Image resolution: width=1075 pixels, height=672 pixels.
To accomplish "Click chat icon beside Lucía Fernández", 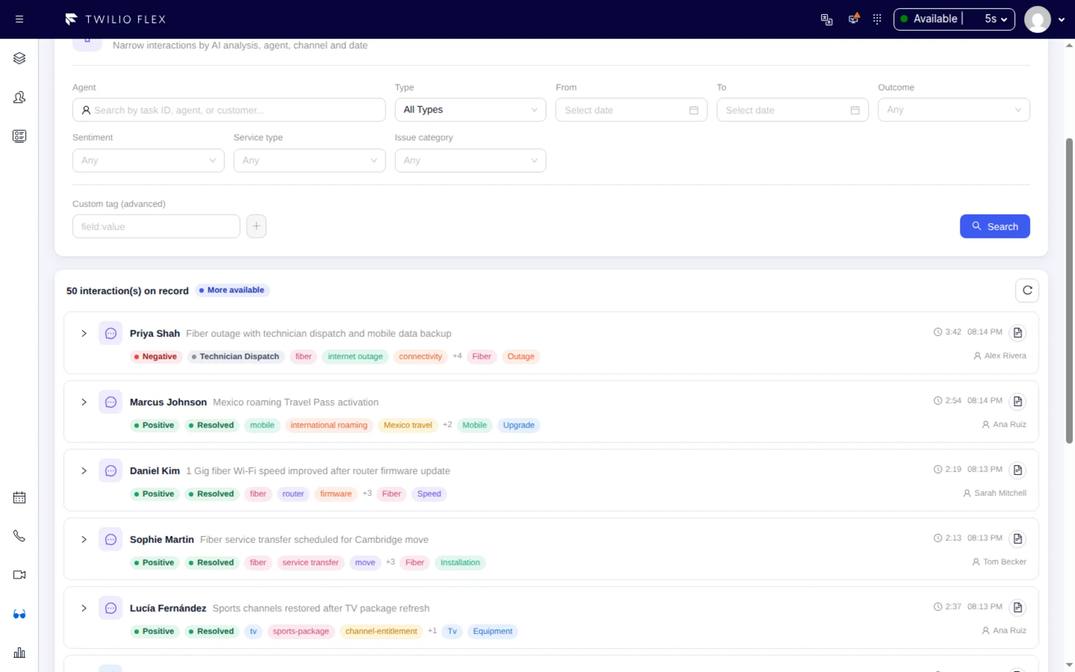I will [111, 608].
